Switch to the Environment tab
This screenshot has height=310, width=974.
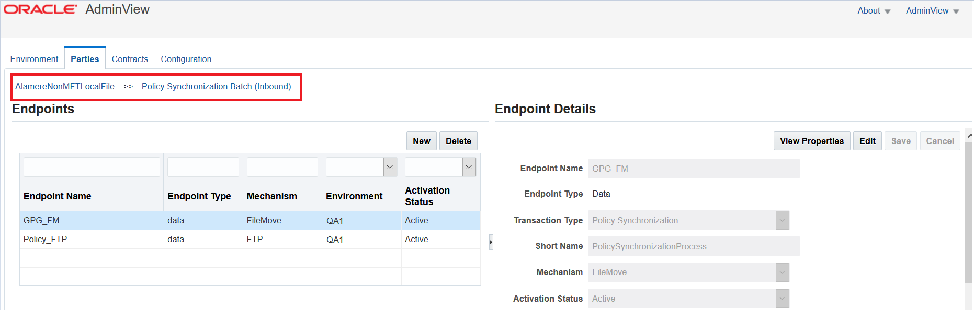(x=35, y=59)
